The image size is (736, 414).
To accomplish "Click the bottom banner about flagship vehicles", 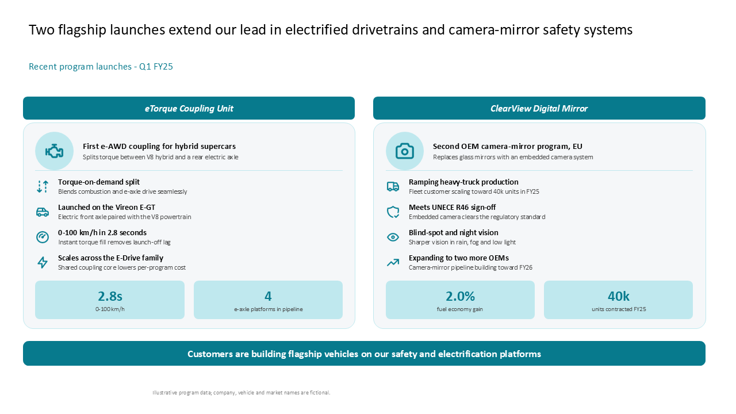I will [364, 354].
